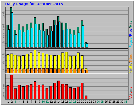Click the 14k label on the visits axis
134x105 pixels.
click(x=3, y=56)
